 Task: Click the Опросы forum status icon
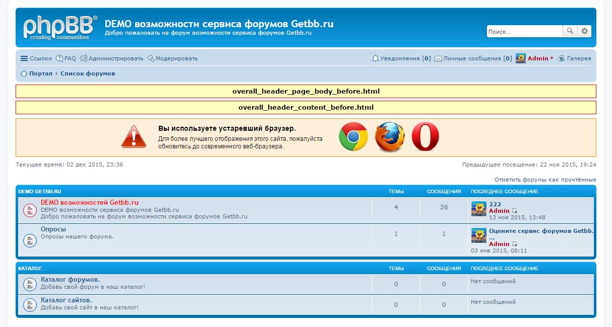point(30,240)
